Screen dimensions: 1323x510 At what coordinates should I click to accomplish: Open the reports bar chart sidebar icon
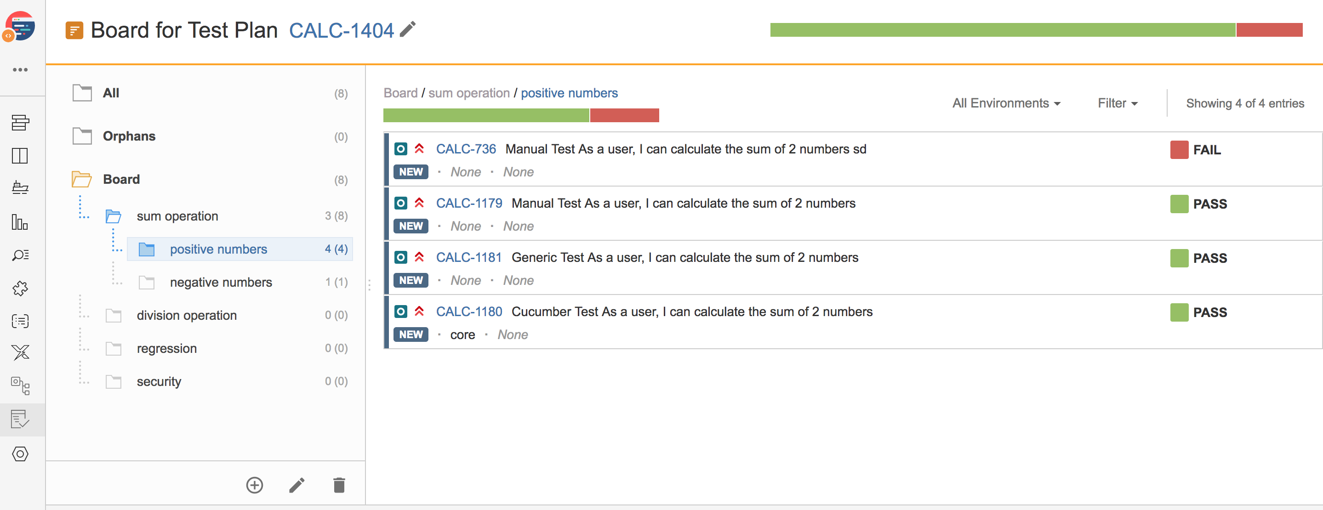(20, 222)
